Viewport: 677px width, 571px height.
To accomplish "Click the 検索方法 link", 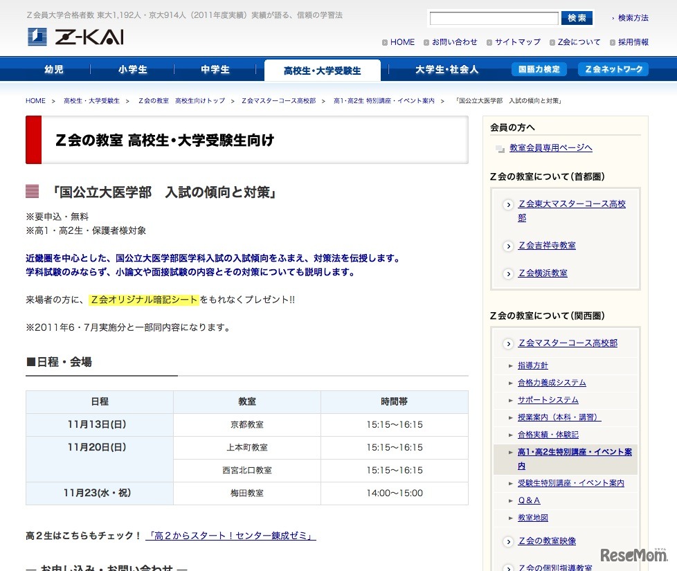I will pos(633,18).
